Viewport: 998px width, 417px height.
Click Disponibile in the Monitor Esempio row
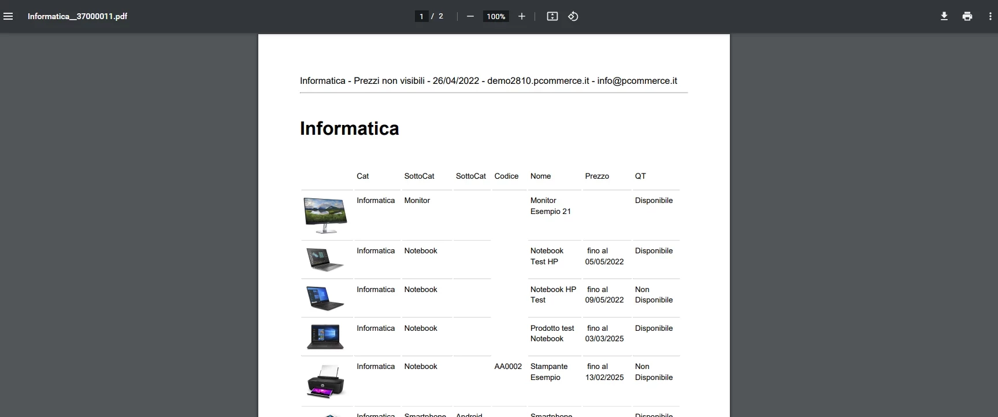click(654, 200)
